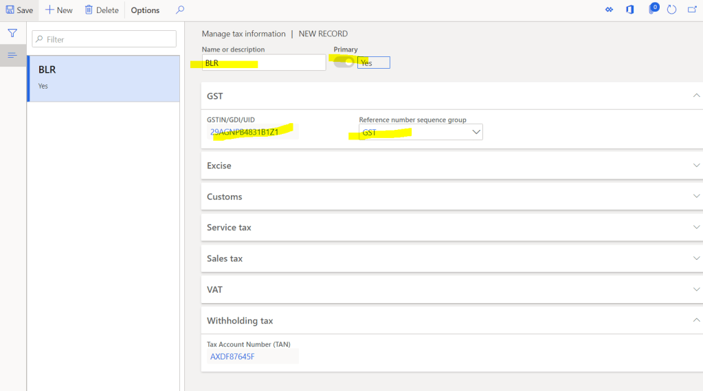Click the GSTIN/GDI/UID value 29AGNPB4831B1Z1
703x391 pixels.
point(245,132)
